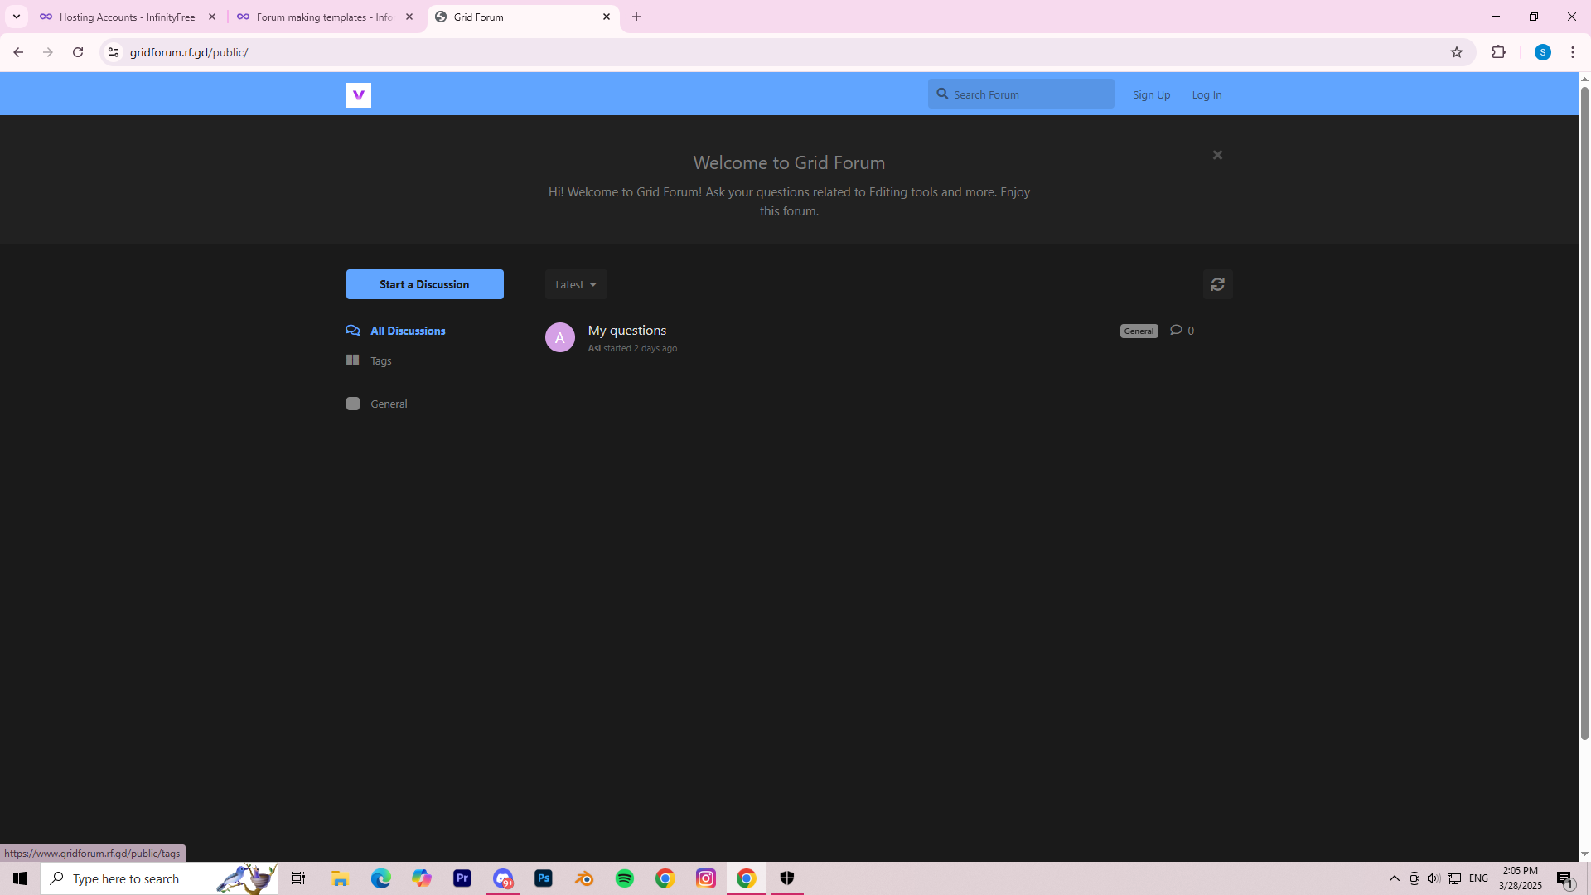Open the Tags page in the sidebar
Image resolution: width=1591 pixels, height=895 pixels.
380,360
